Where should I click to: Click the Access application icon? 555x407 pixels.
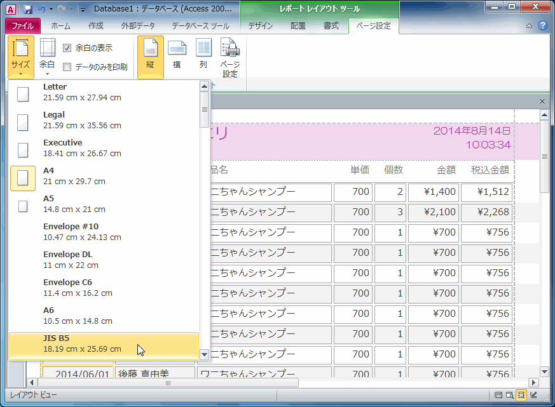[11, 9]
